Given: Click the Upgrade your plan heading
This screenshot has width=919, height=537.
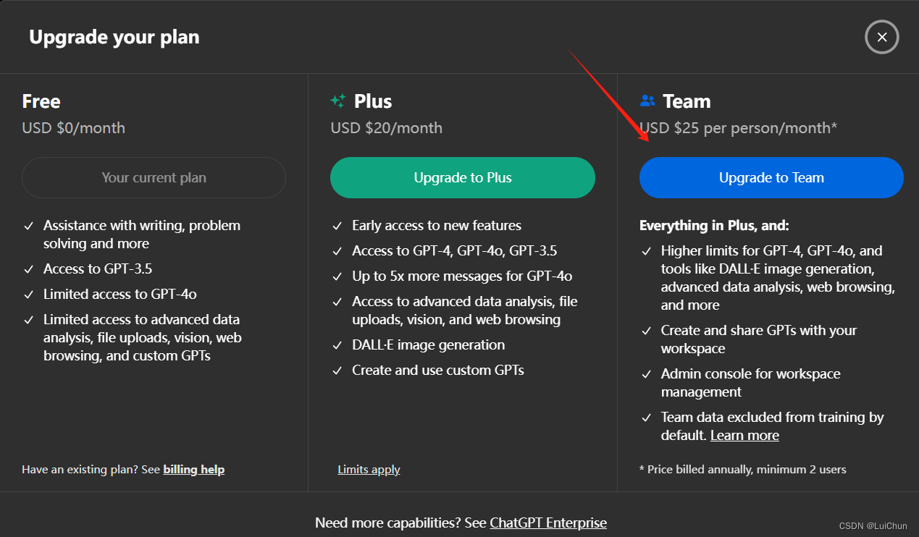Looking at the screenshot, I should point(114,37).
